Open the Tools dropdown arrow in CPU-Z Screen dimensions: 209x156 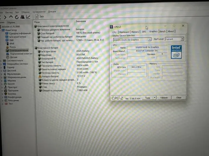[x=155, y=97]
